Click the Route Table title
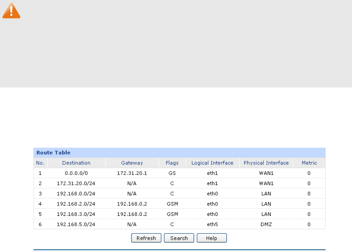 [53, 152]
